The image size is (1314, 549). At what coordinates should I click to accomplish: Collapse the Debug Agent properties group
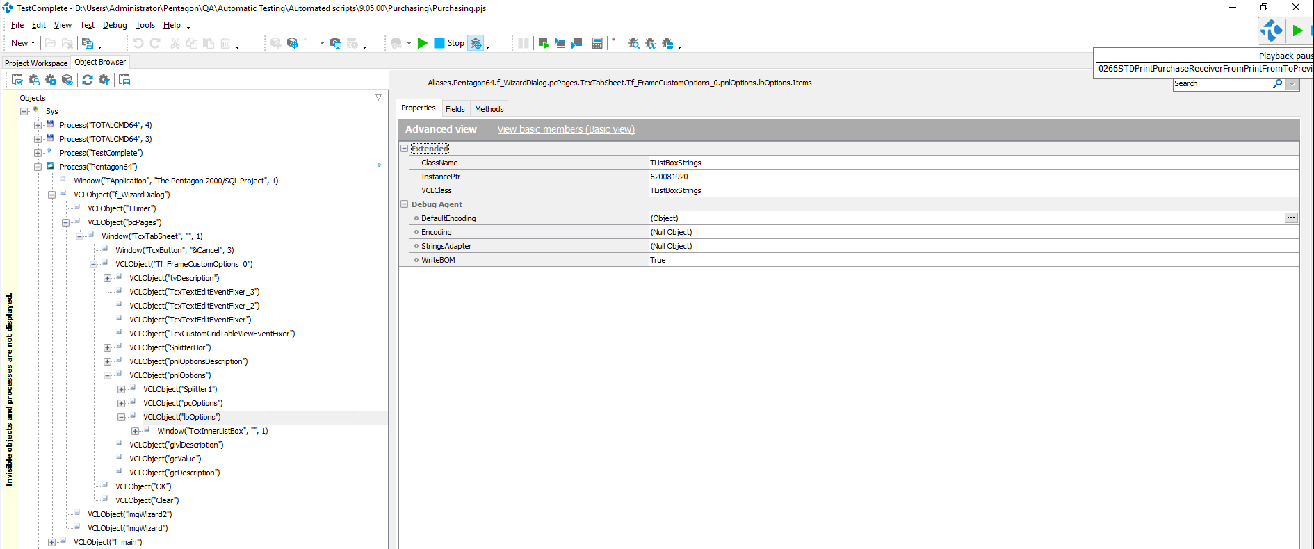pos(404,204)
